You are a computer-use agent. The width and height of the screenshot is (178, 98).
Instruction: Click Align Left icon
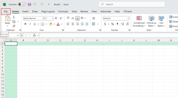pyautogui.click(x=68, y=24)
